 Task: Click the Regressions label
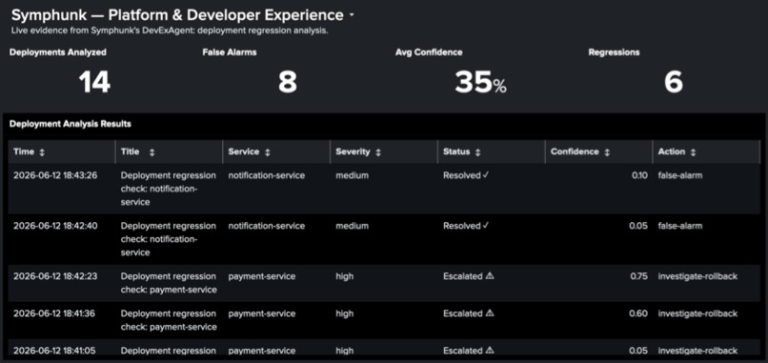coord(614,52)
